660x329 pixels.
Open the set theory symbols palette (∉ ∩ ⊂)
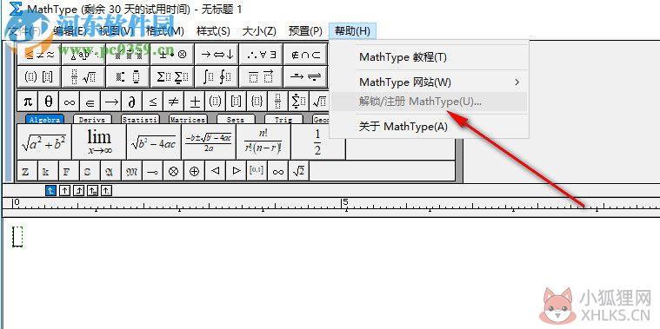(305, 54)
